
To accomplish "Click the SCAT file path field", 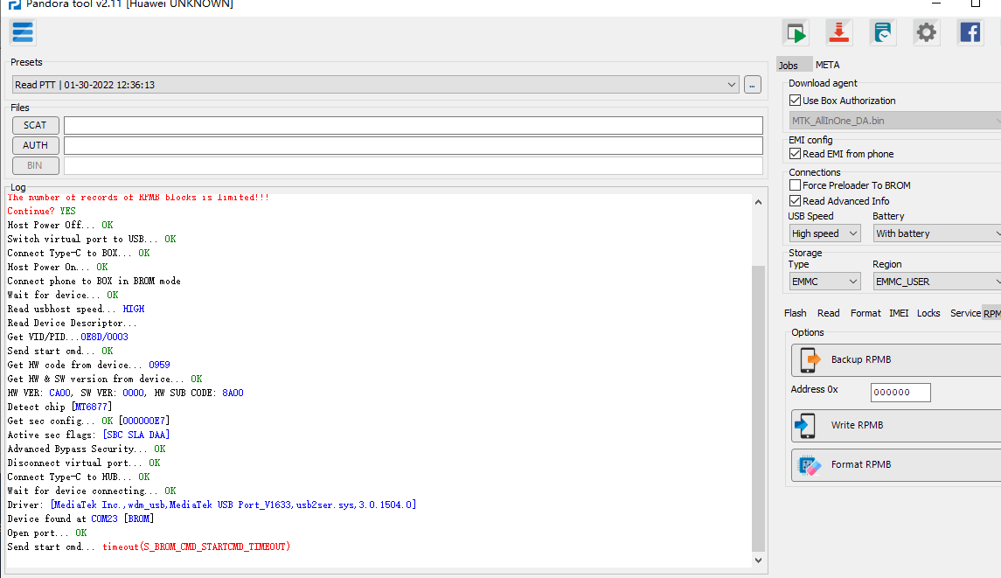I will (x=413, y=125).
